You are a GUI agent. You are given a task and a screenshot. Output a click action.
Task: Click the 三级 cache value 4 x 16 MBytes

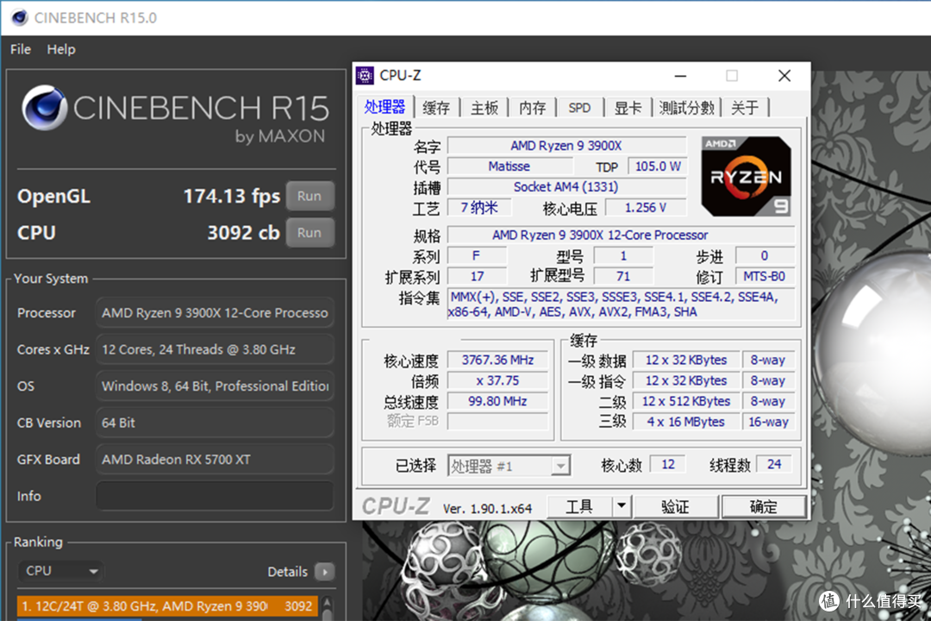click(686, 422)
